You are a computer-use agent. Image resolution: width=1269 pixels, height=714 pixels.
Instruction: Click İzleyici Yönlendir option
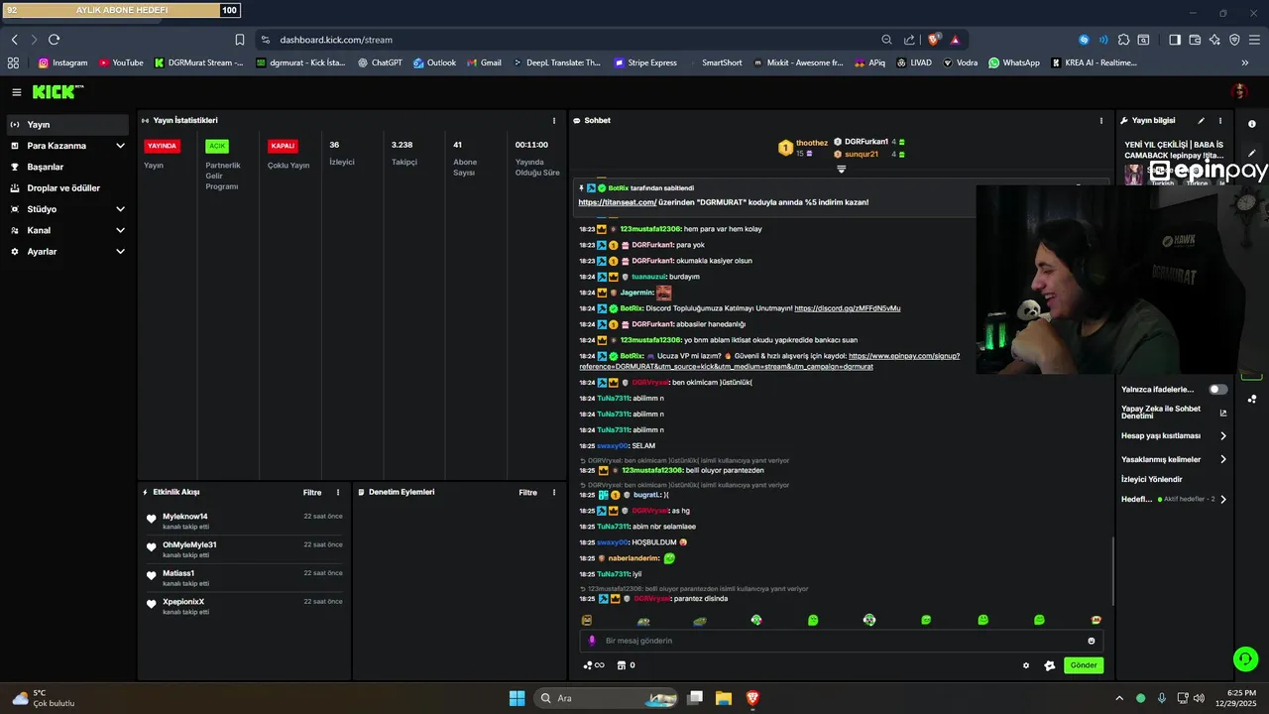[x=1152, y=479]
